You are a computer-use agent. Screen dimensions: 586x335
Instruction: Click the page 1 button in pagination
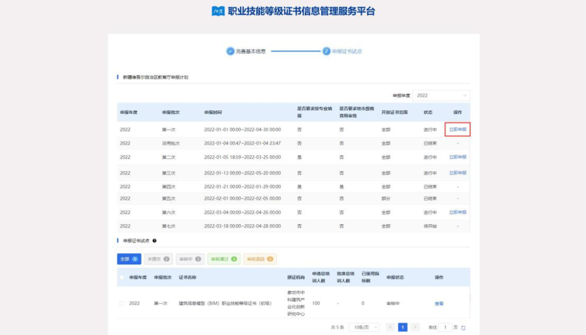[402, 327]
